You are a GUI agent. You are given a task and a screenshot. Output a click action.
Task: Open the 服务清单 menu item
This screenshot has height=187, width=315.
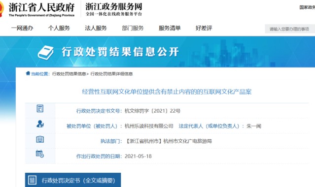tap(170, 28)
